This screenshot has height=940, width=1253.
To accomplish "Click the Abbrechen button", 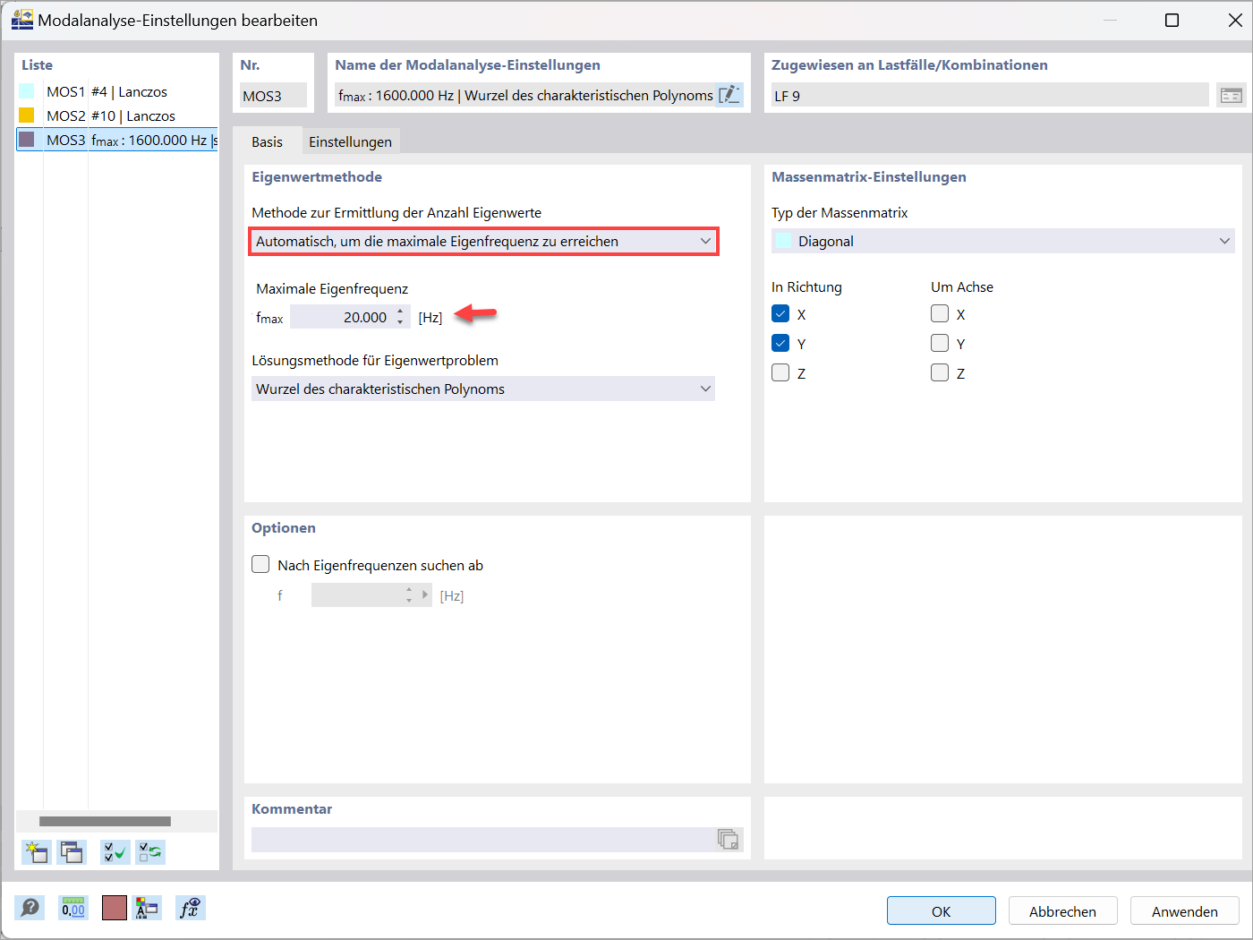I will (x=1063, y=910).
